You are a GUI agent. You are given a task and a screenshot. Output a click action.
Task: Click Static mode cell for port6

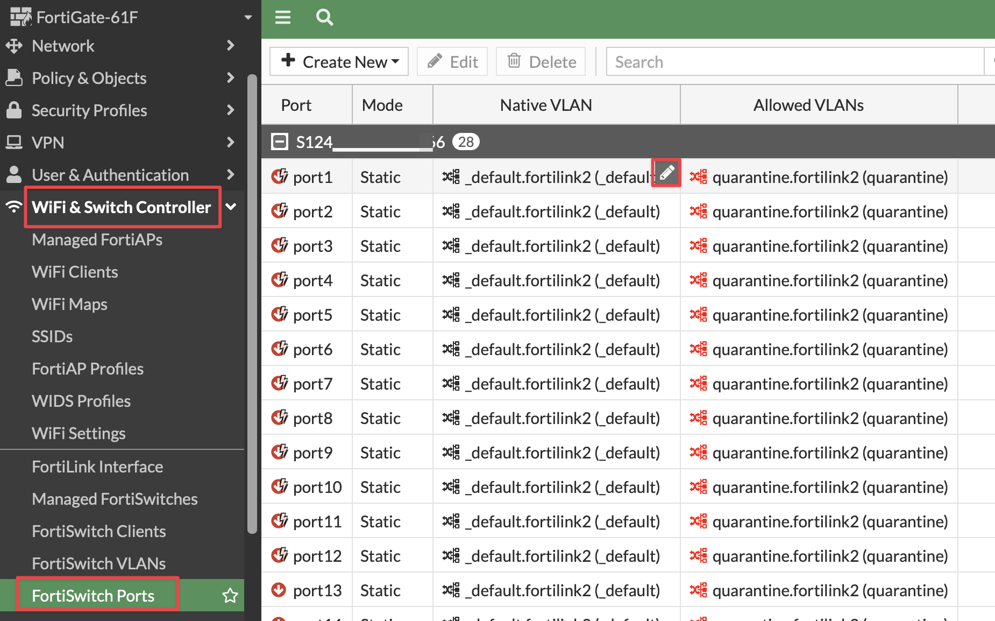pos(380,349)
